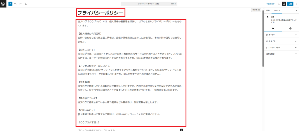Click the editor vertical scrollbar

click(x=263, y=38)
